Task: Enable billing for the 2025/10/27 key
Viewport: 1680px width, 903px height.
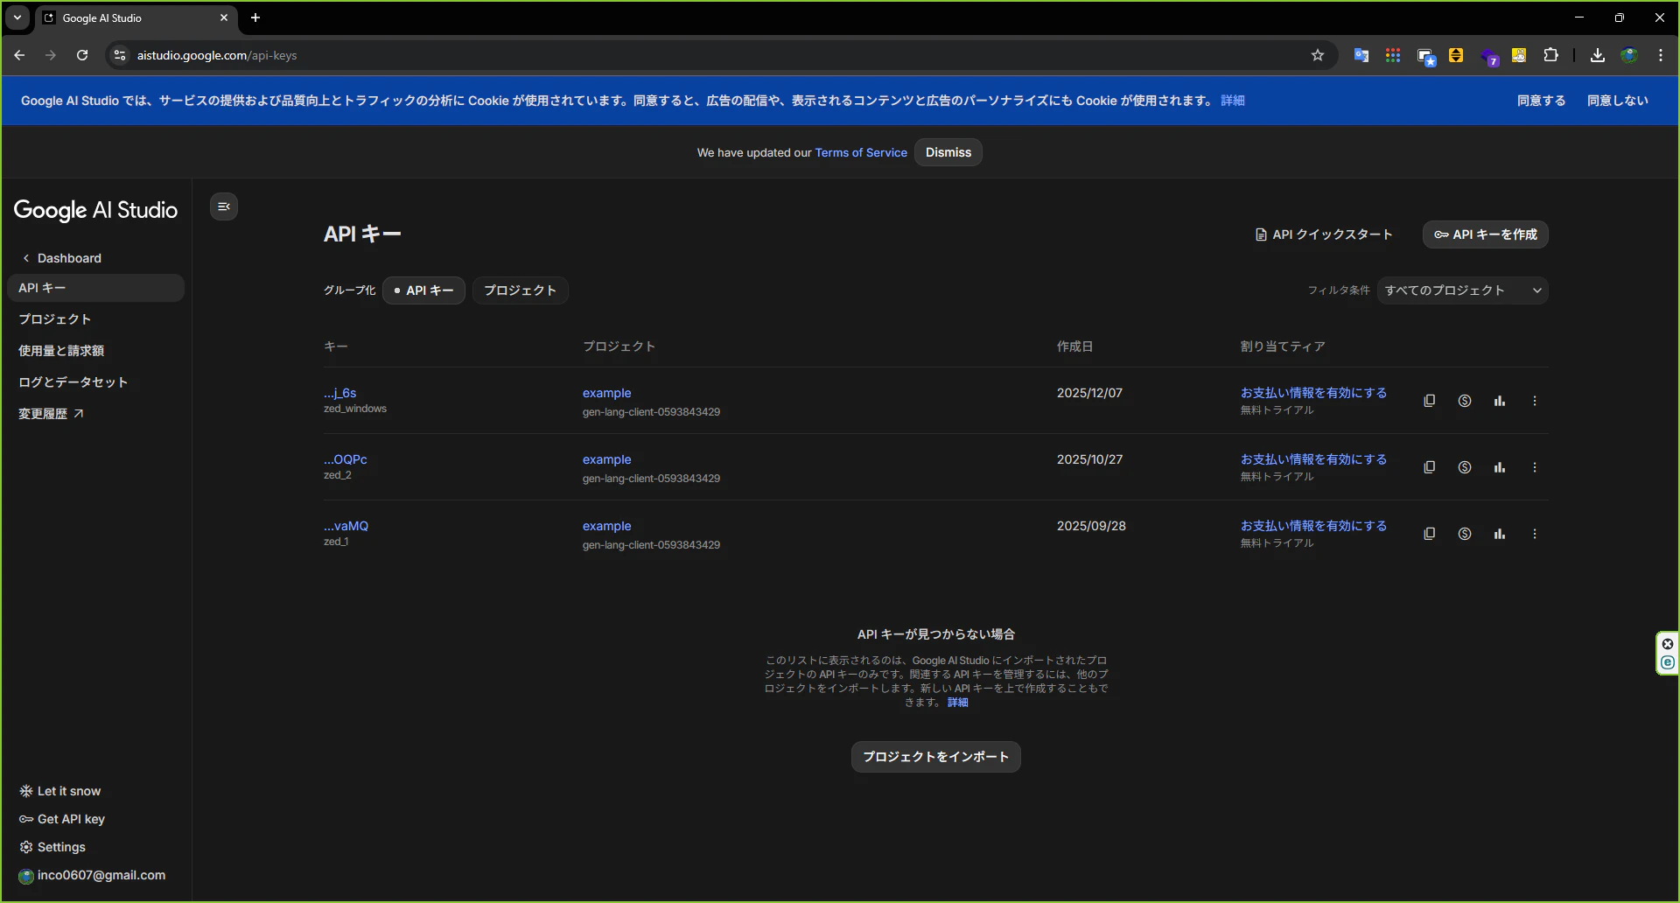Action: click(x=1313, y=459)
